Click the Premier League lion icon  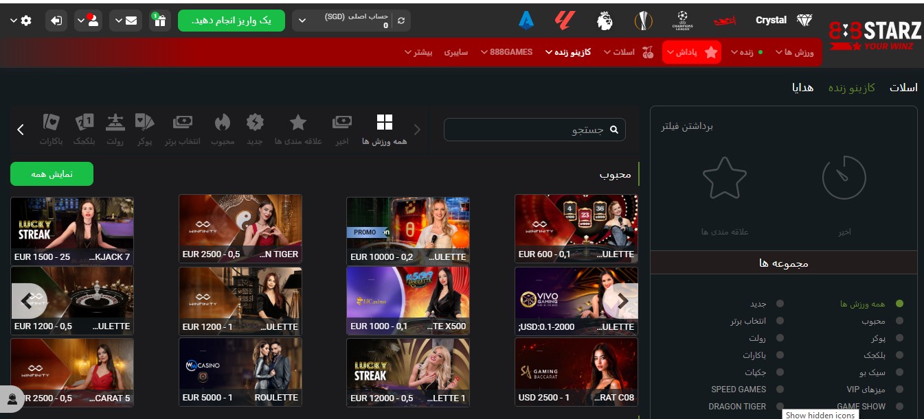click(x=605, y=21)
